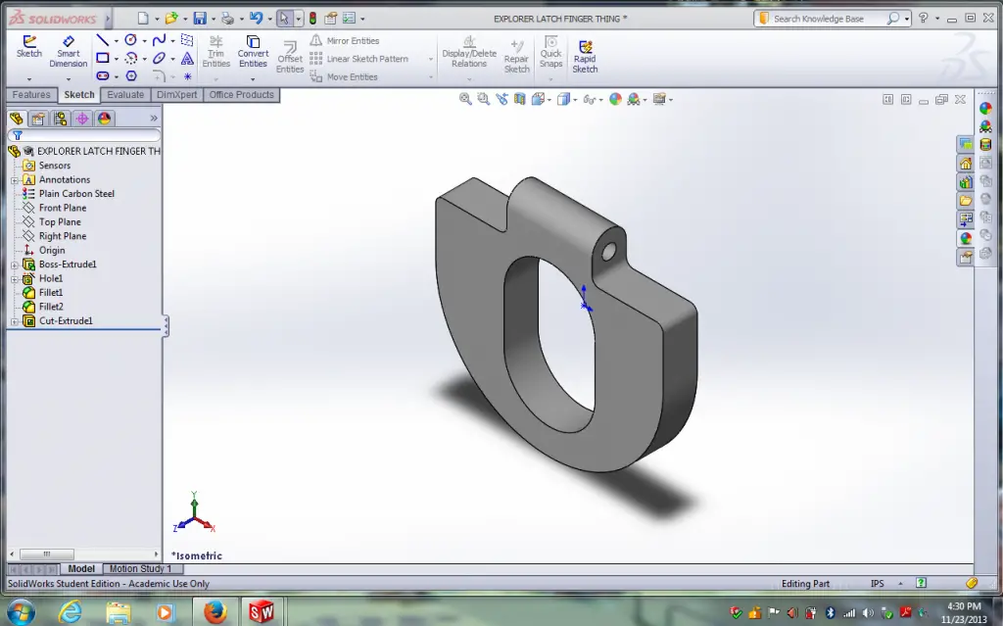Pick the Ellipse sketch tool

tap(159, 58)
